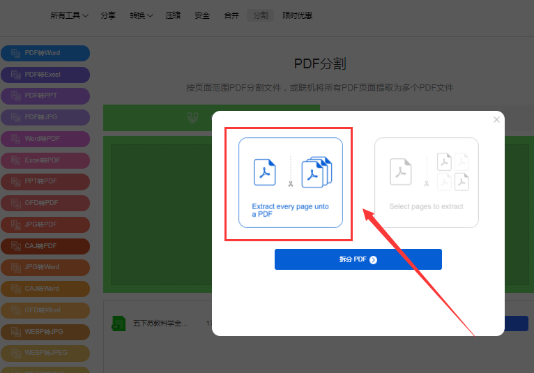Click the green spreadsheet file icon
Viewport: 534px width, 373px height.
click(119, 323)
